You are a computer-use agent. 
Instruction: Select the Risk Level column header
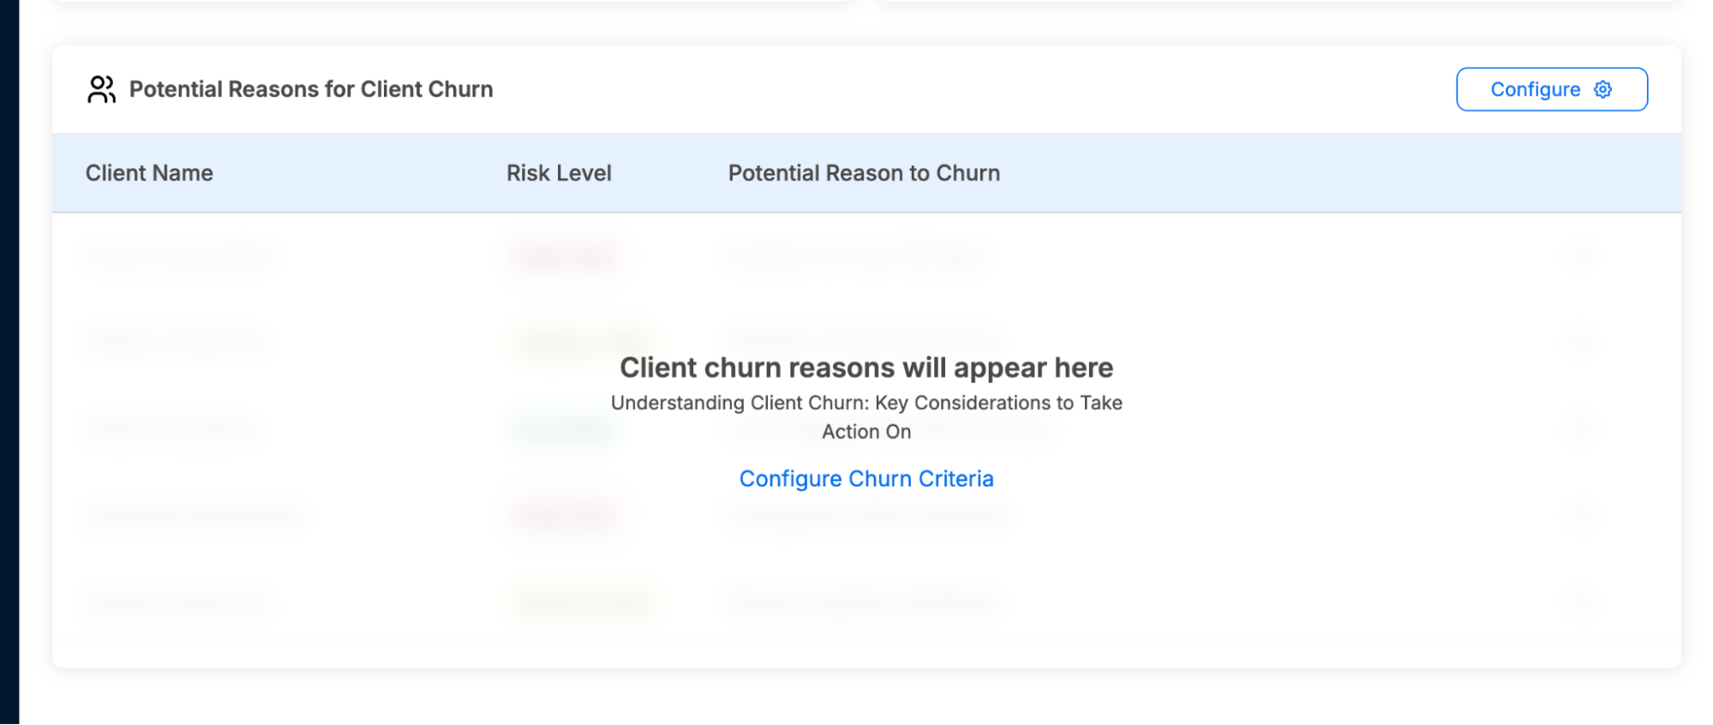point(559,173)
